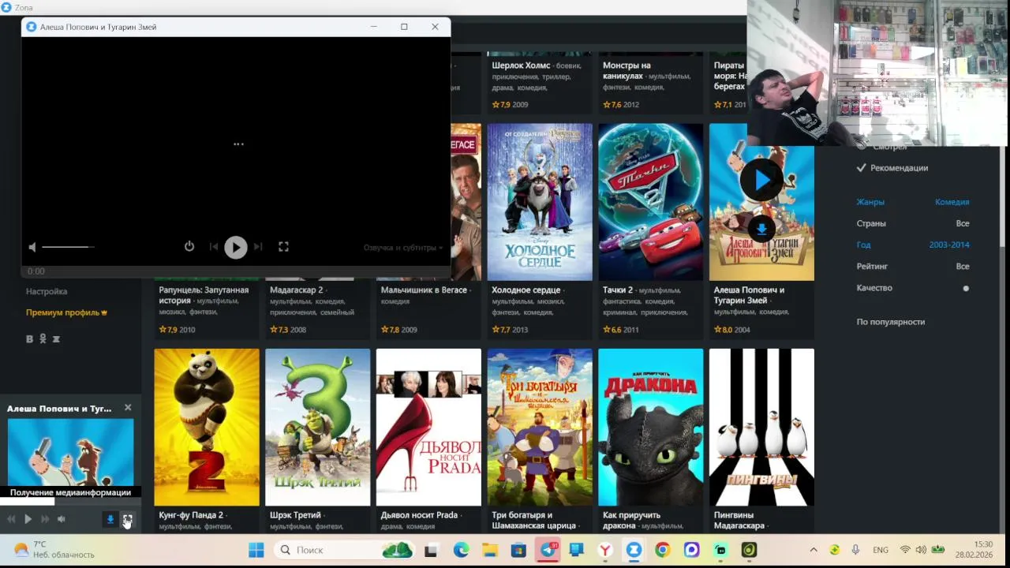Fast forward in the mini player

45,519
